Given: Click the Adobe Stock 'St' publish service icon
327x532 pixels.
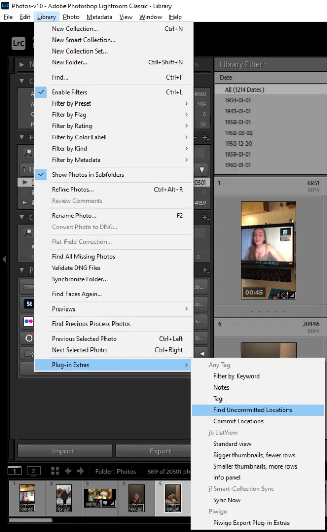Looking at the screenshot, I should click(29, 303).
